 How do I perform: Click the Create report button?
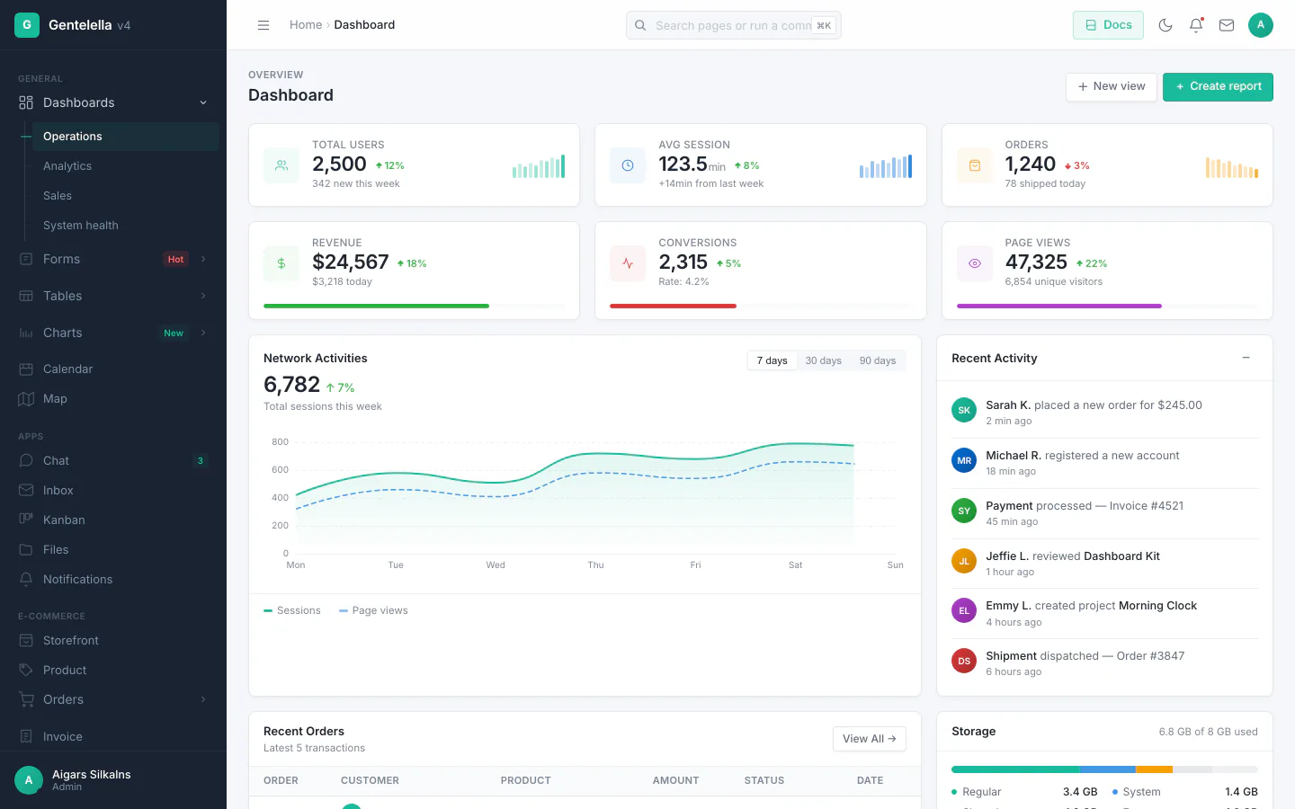tap(1218, 86)
